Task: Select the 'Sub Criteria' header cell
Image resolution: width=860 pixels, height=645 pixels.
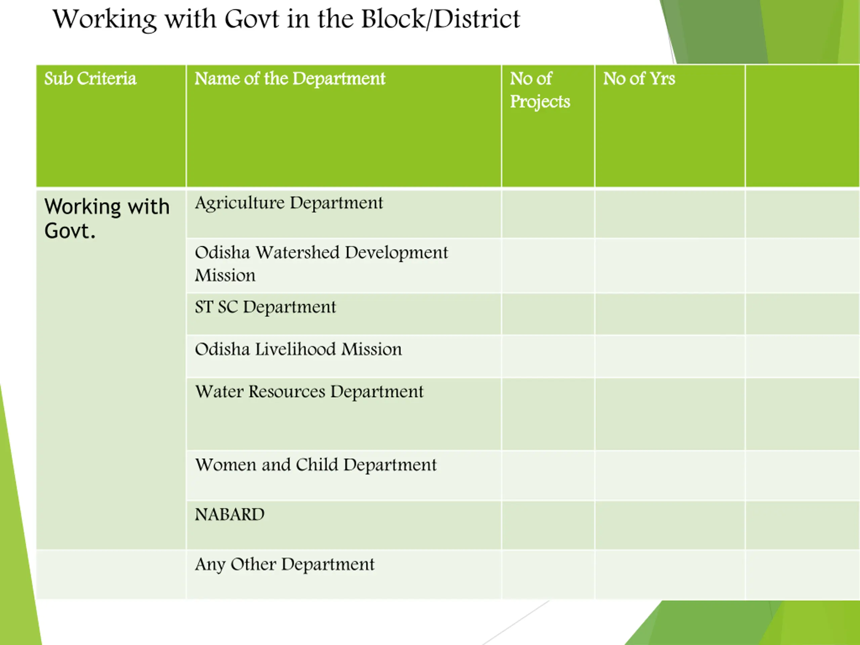Action: click(x=111, y=126)
